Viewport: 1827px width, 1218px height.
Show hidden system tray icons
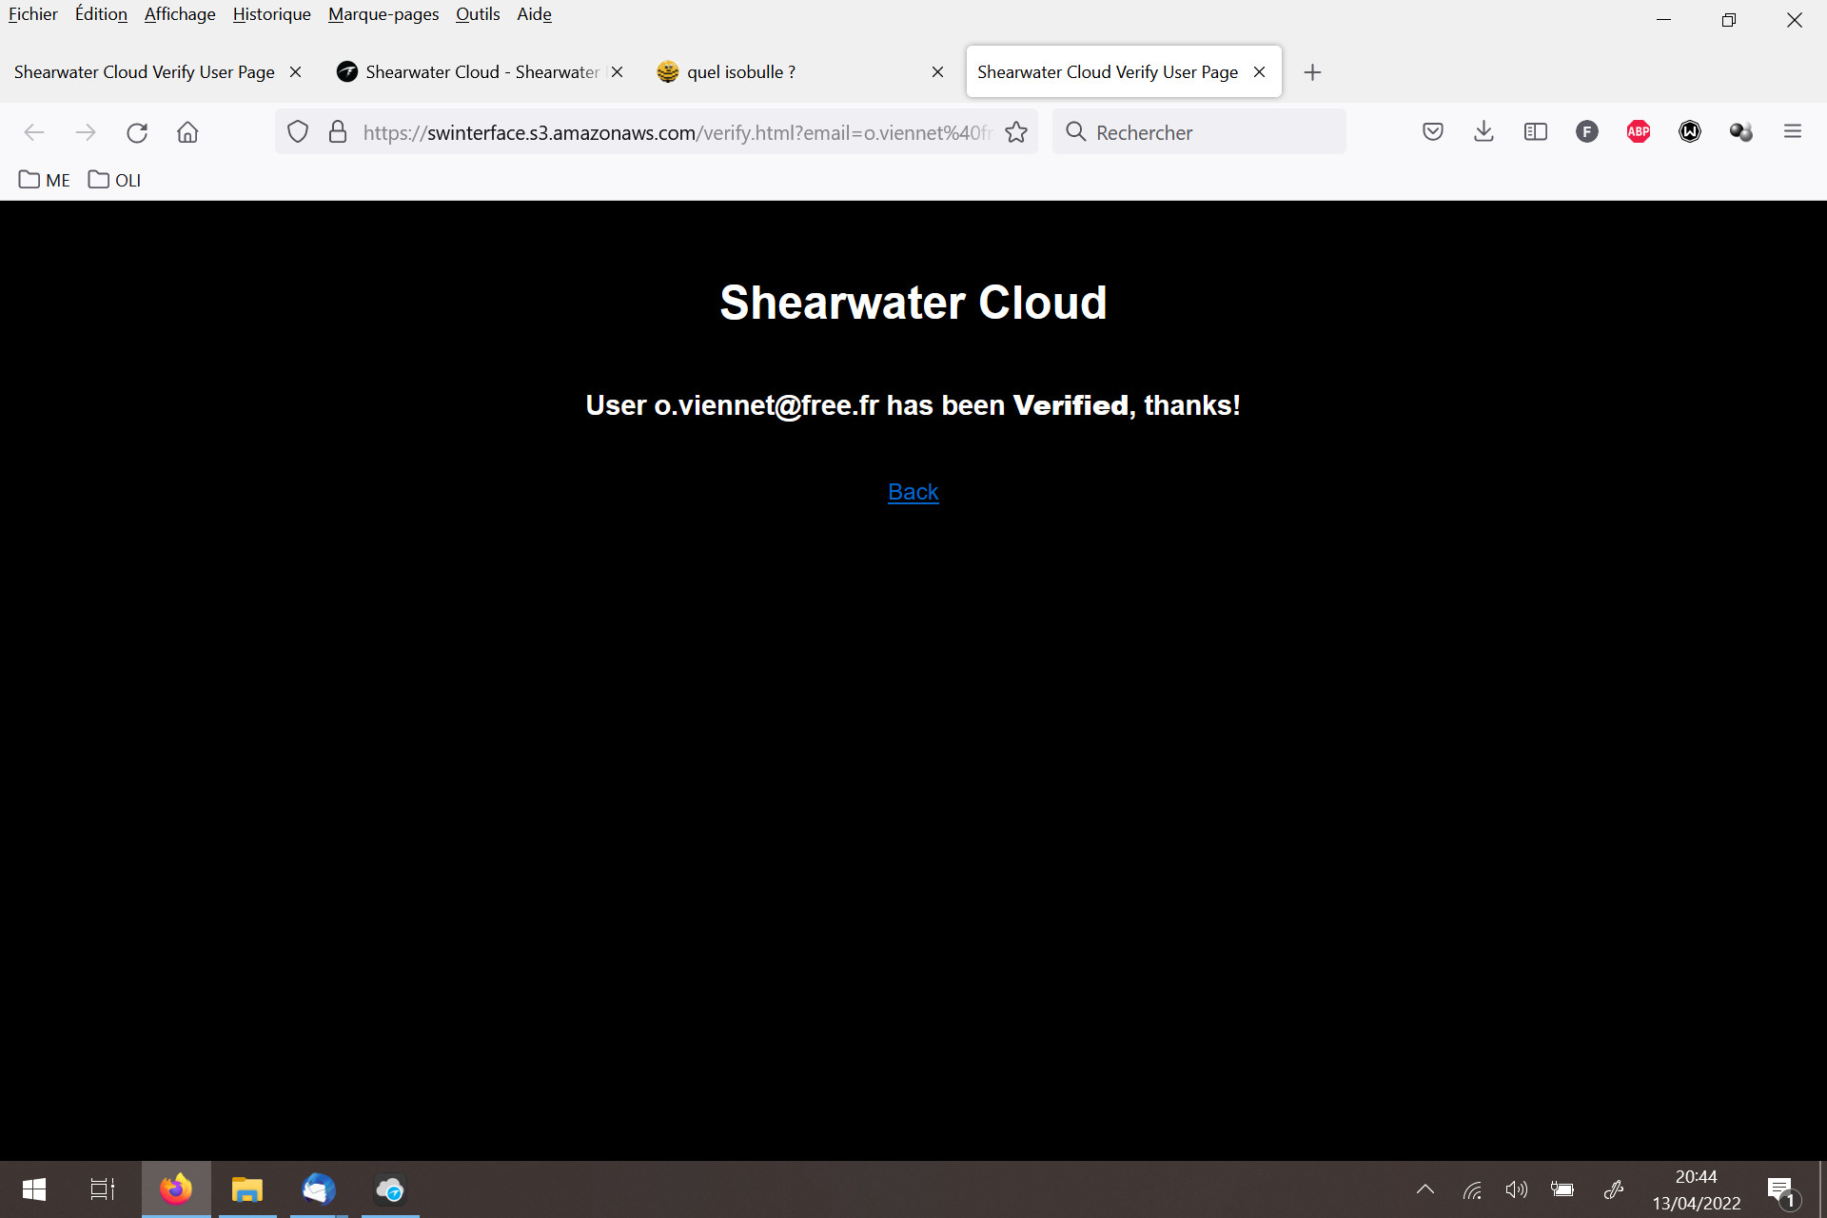point(1425,1189)
